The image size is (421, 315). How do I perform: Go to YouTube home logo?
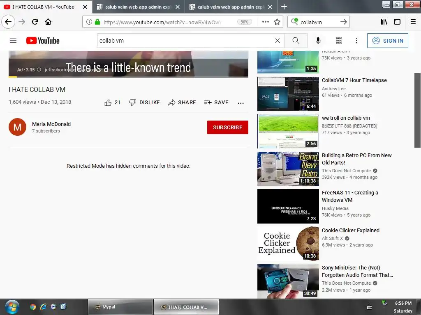[x=43, y=41]
